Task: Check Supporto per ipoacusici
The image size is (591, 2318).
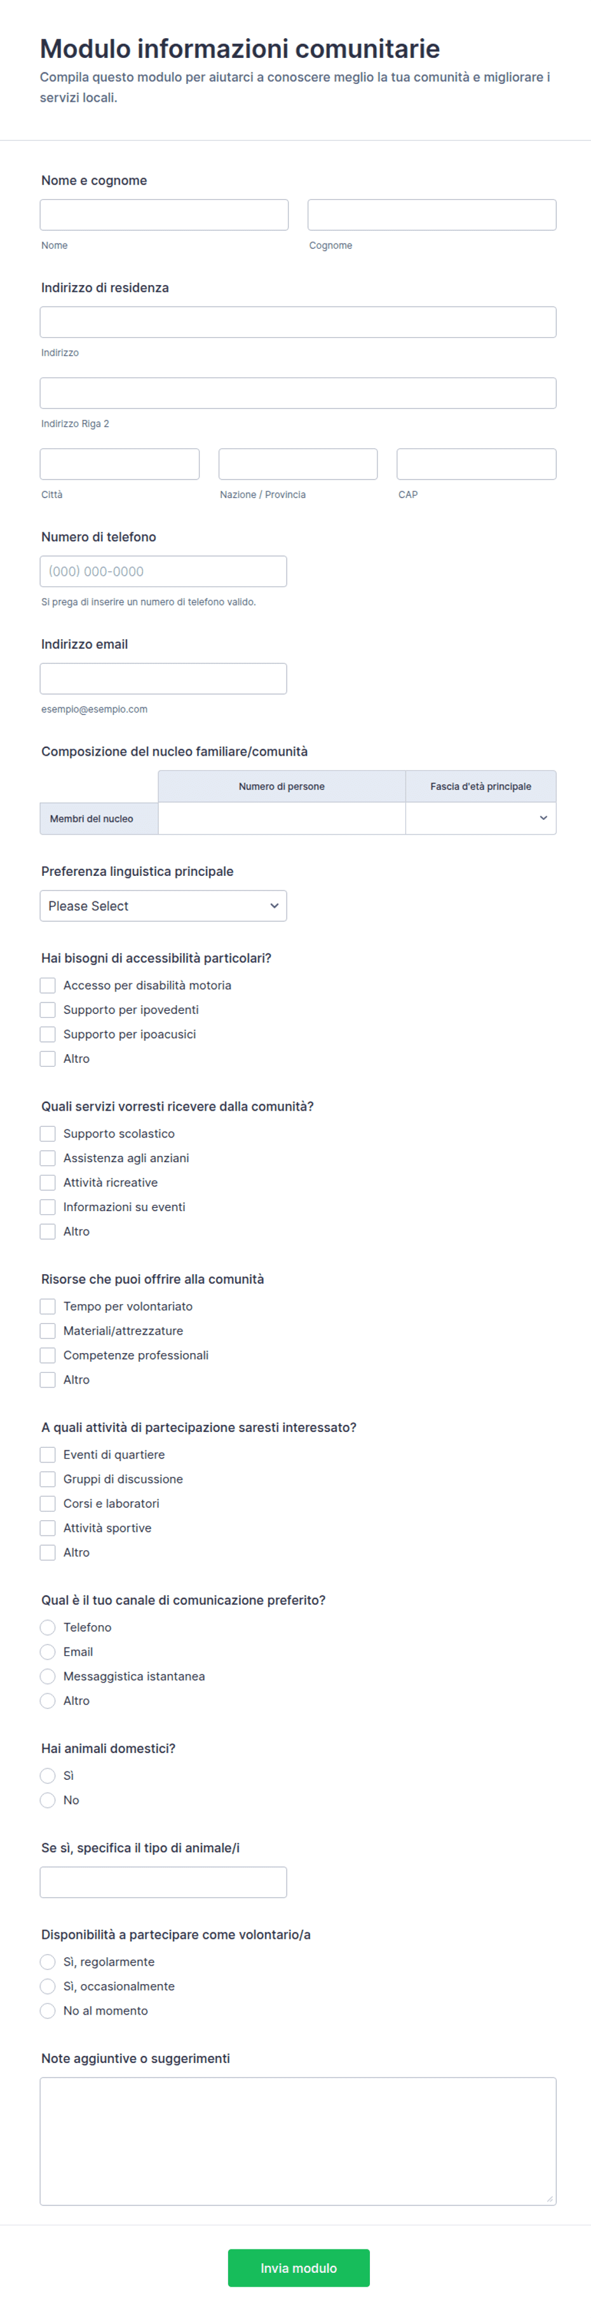Action: coord(48,1034)
